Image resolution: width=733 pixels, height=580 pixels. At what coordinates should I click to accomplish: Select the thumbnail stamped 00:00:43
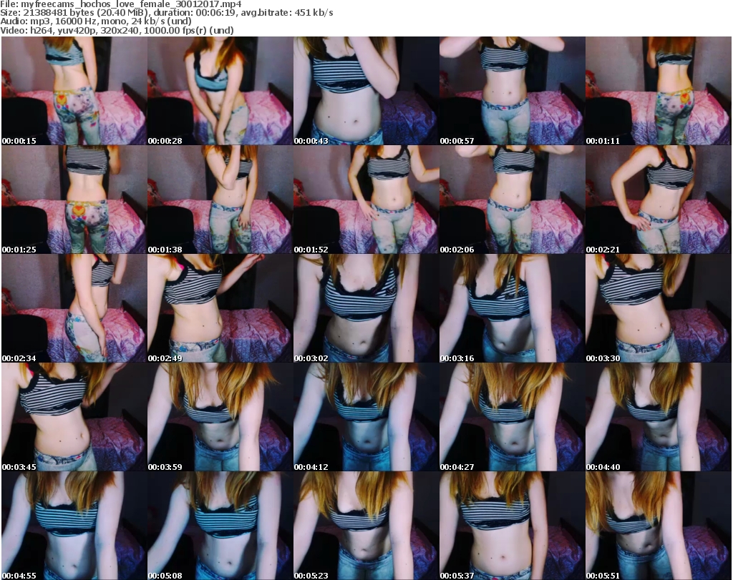click(366, 91)
